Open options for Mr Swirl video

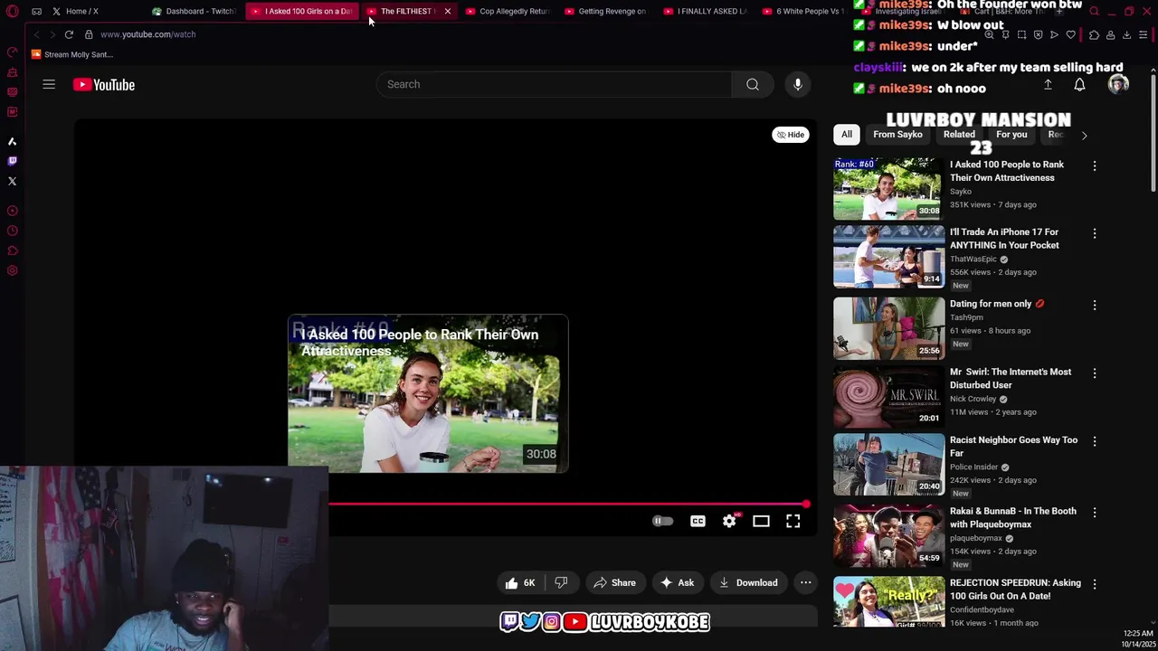[1095, 373]
